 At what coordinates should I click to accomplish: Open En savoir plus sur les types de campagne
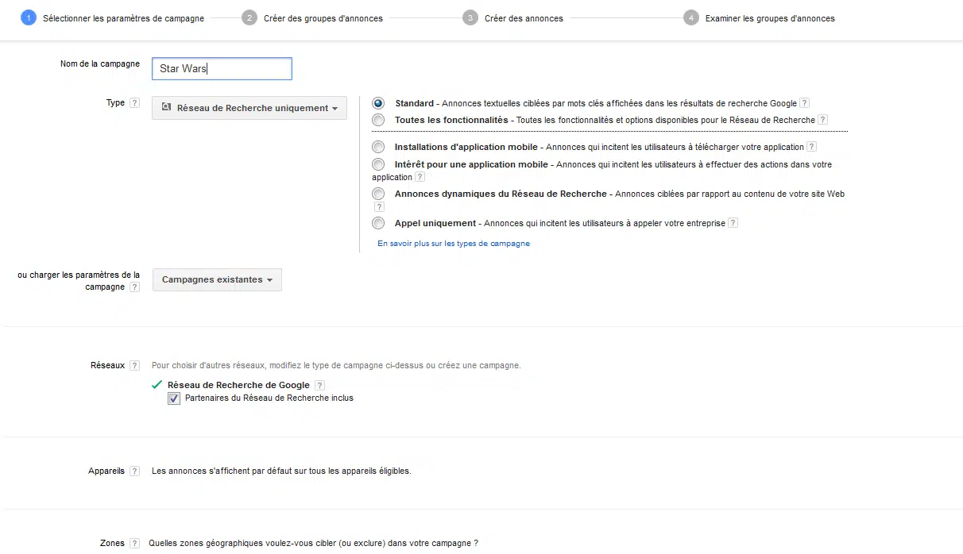coord(453,244)
